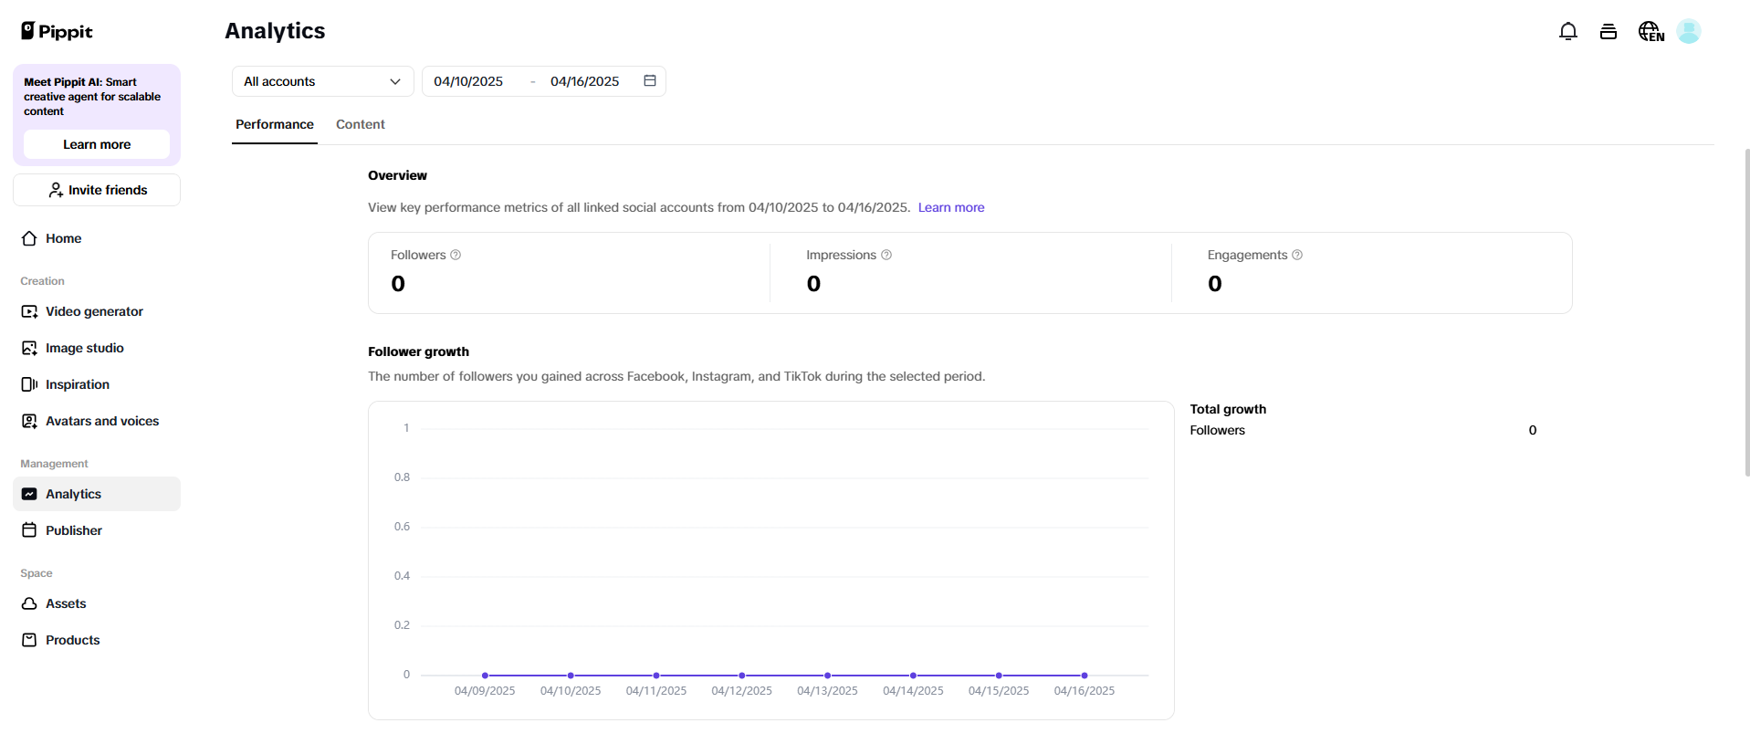1750x744 pixels.
Task: Click the 04/14/2025 chart data point
Action: (913, 676)
